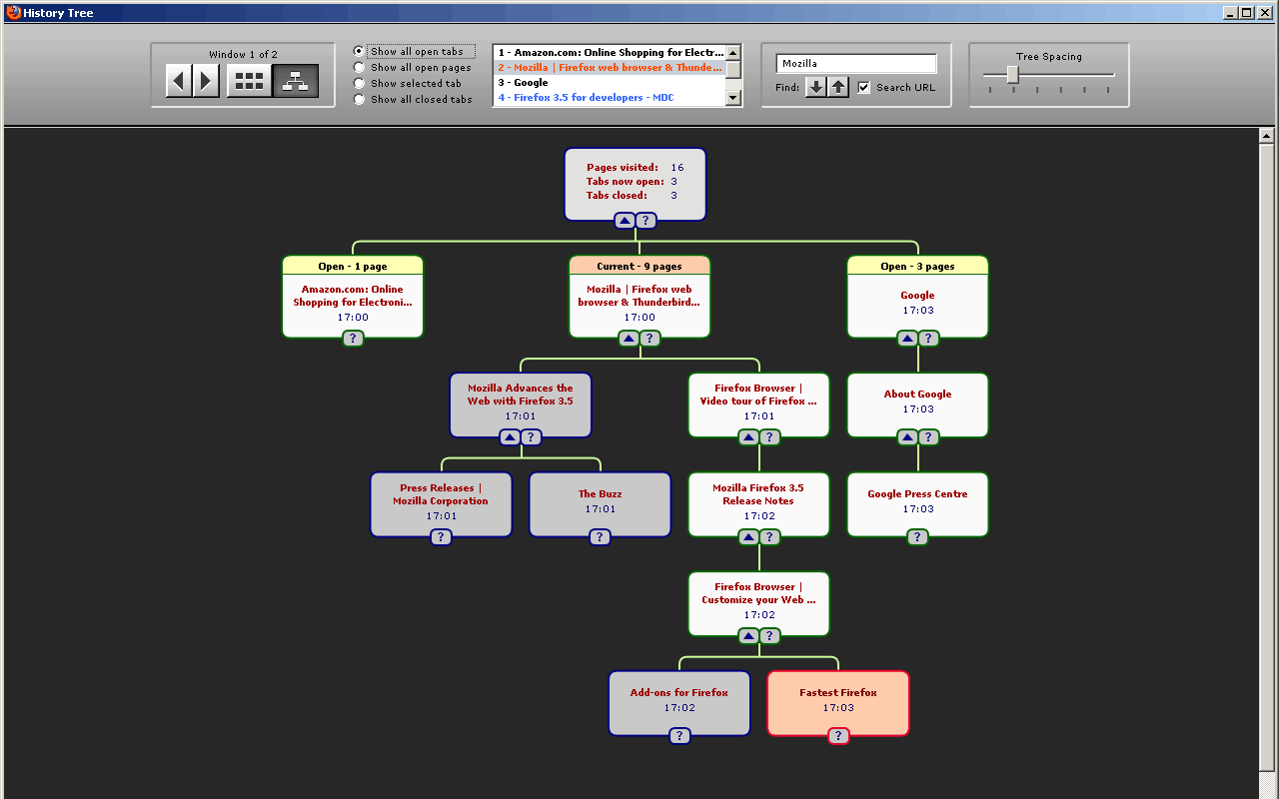This screenshot has width=1279, height=799.
Task: Open Amazon.com Online Shopping page node
Action: pos(352,296)
